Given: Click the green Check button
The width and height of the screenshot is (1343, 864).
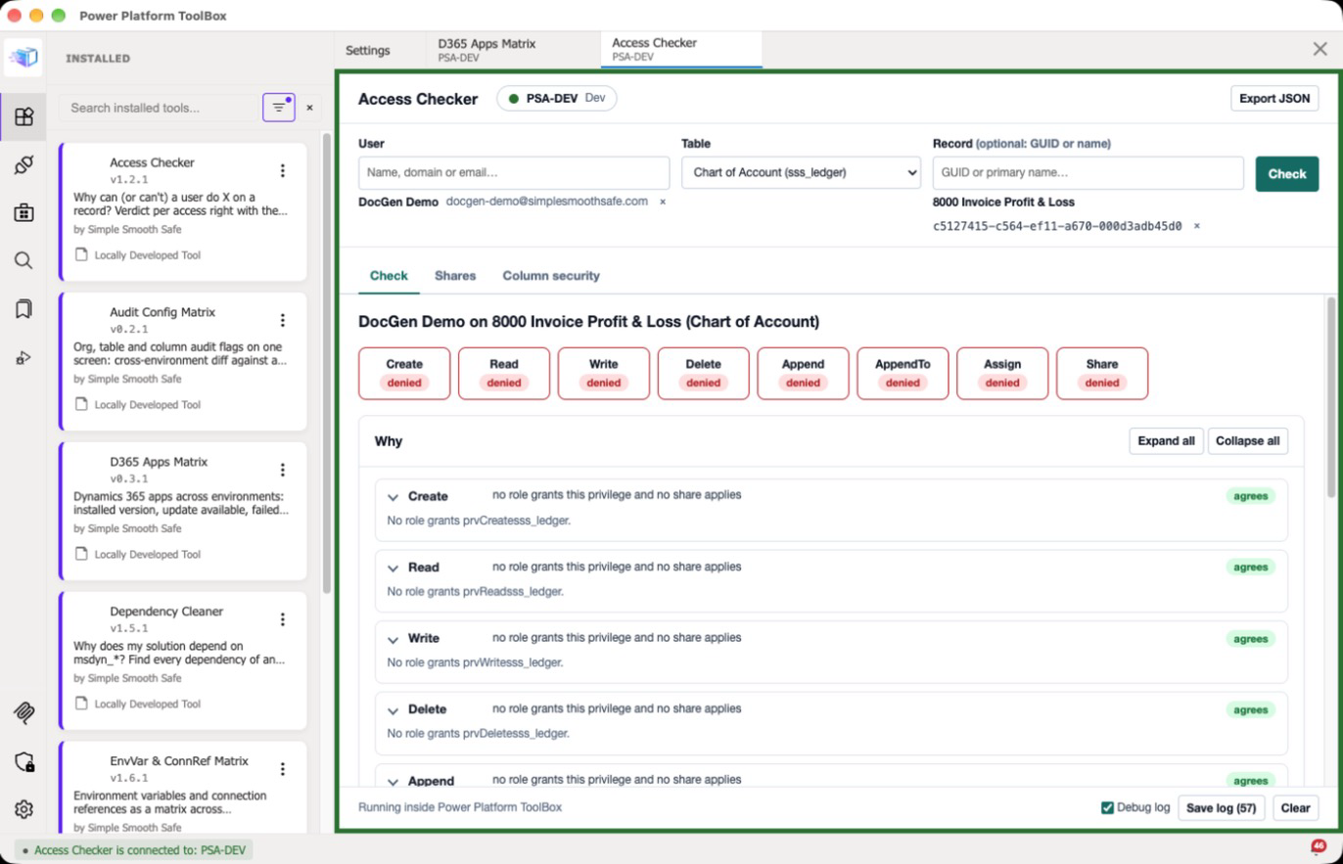Looking at the screenshot, I should [x=1287, y=173].
